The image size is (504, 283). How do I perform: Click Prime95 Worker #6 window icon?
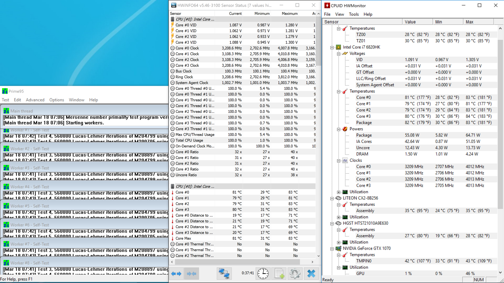click(6, 225)
